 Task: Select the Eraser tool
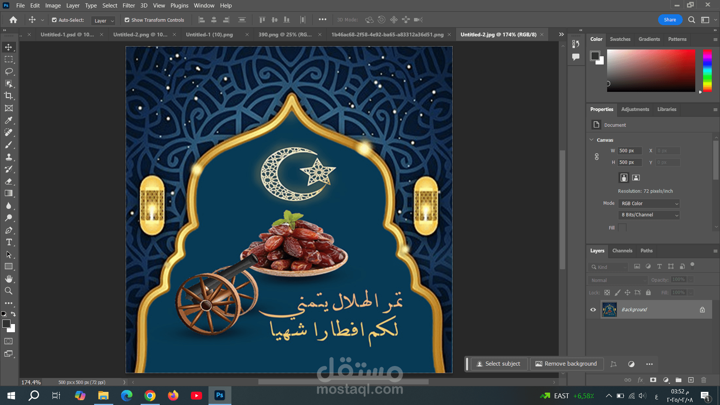(9, 181)
